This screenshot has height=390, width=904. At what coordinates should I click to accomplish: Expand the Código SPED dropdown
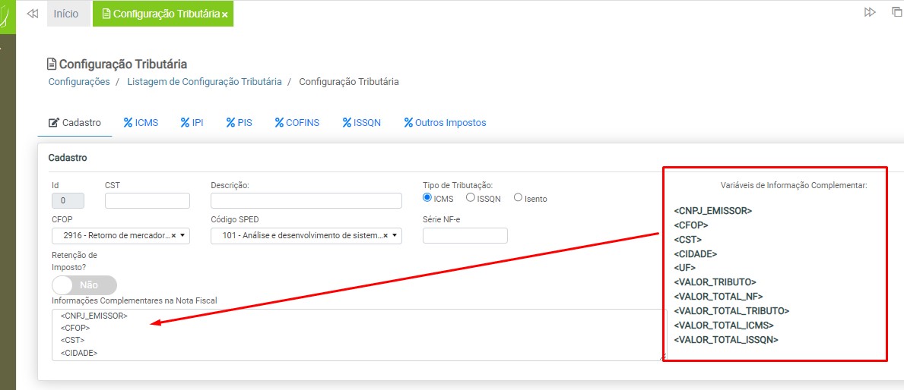[x=394, y=236]
